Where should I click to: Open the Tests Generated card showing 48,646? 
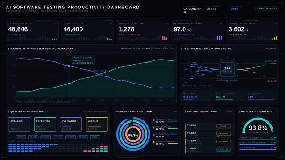pyautogui.click(x=32, y=31)
